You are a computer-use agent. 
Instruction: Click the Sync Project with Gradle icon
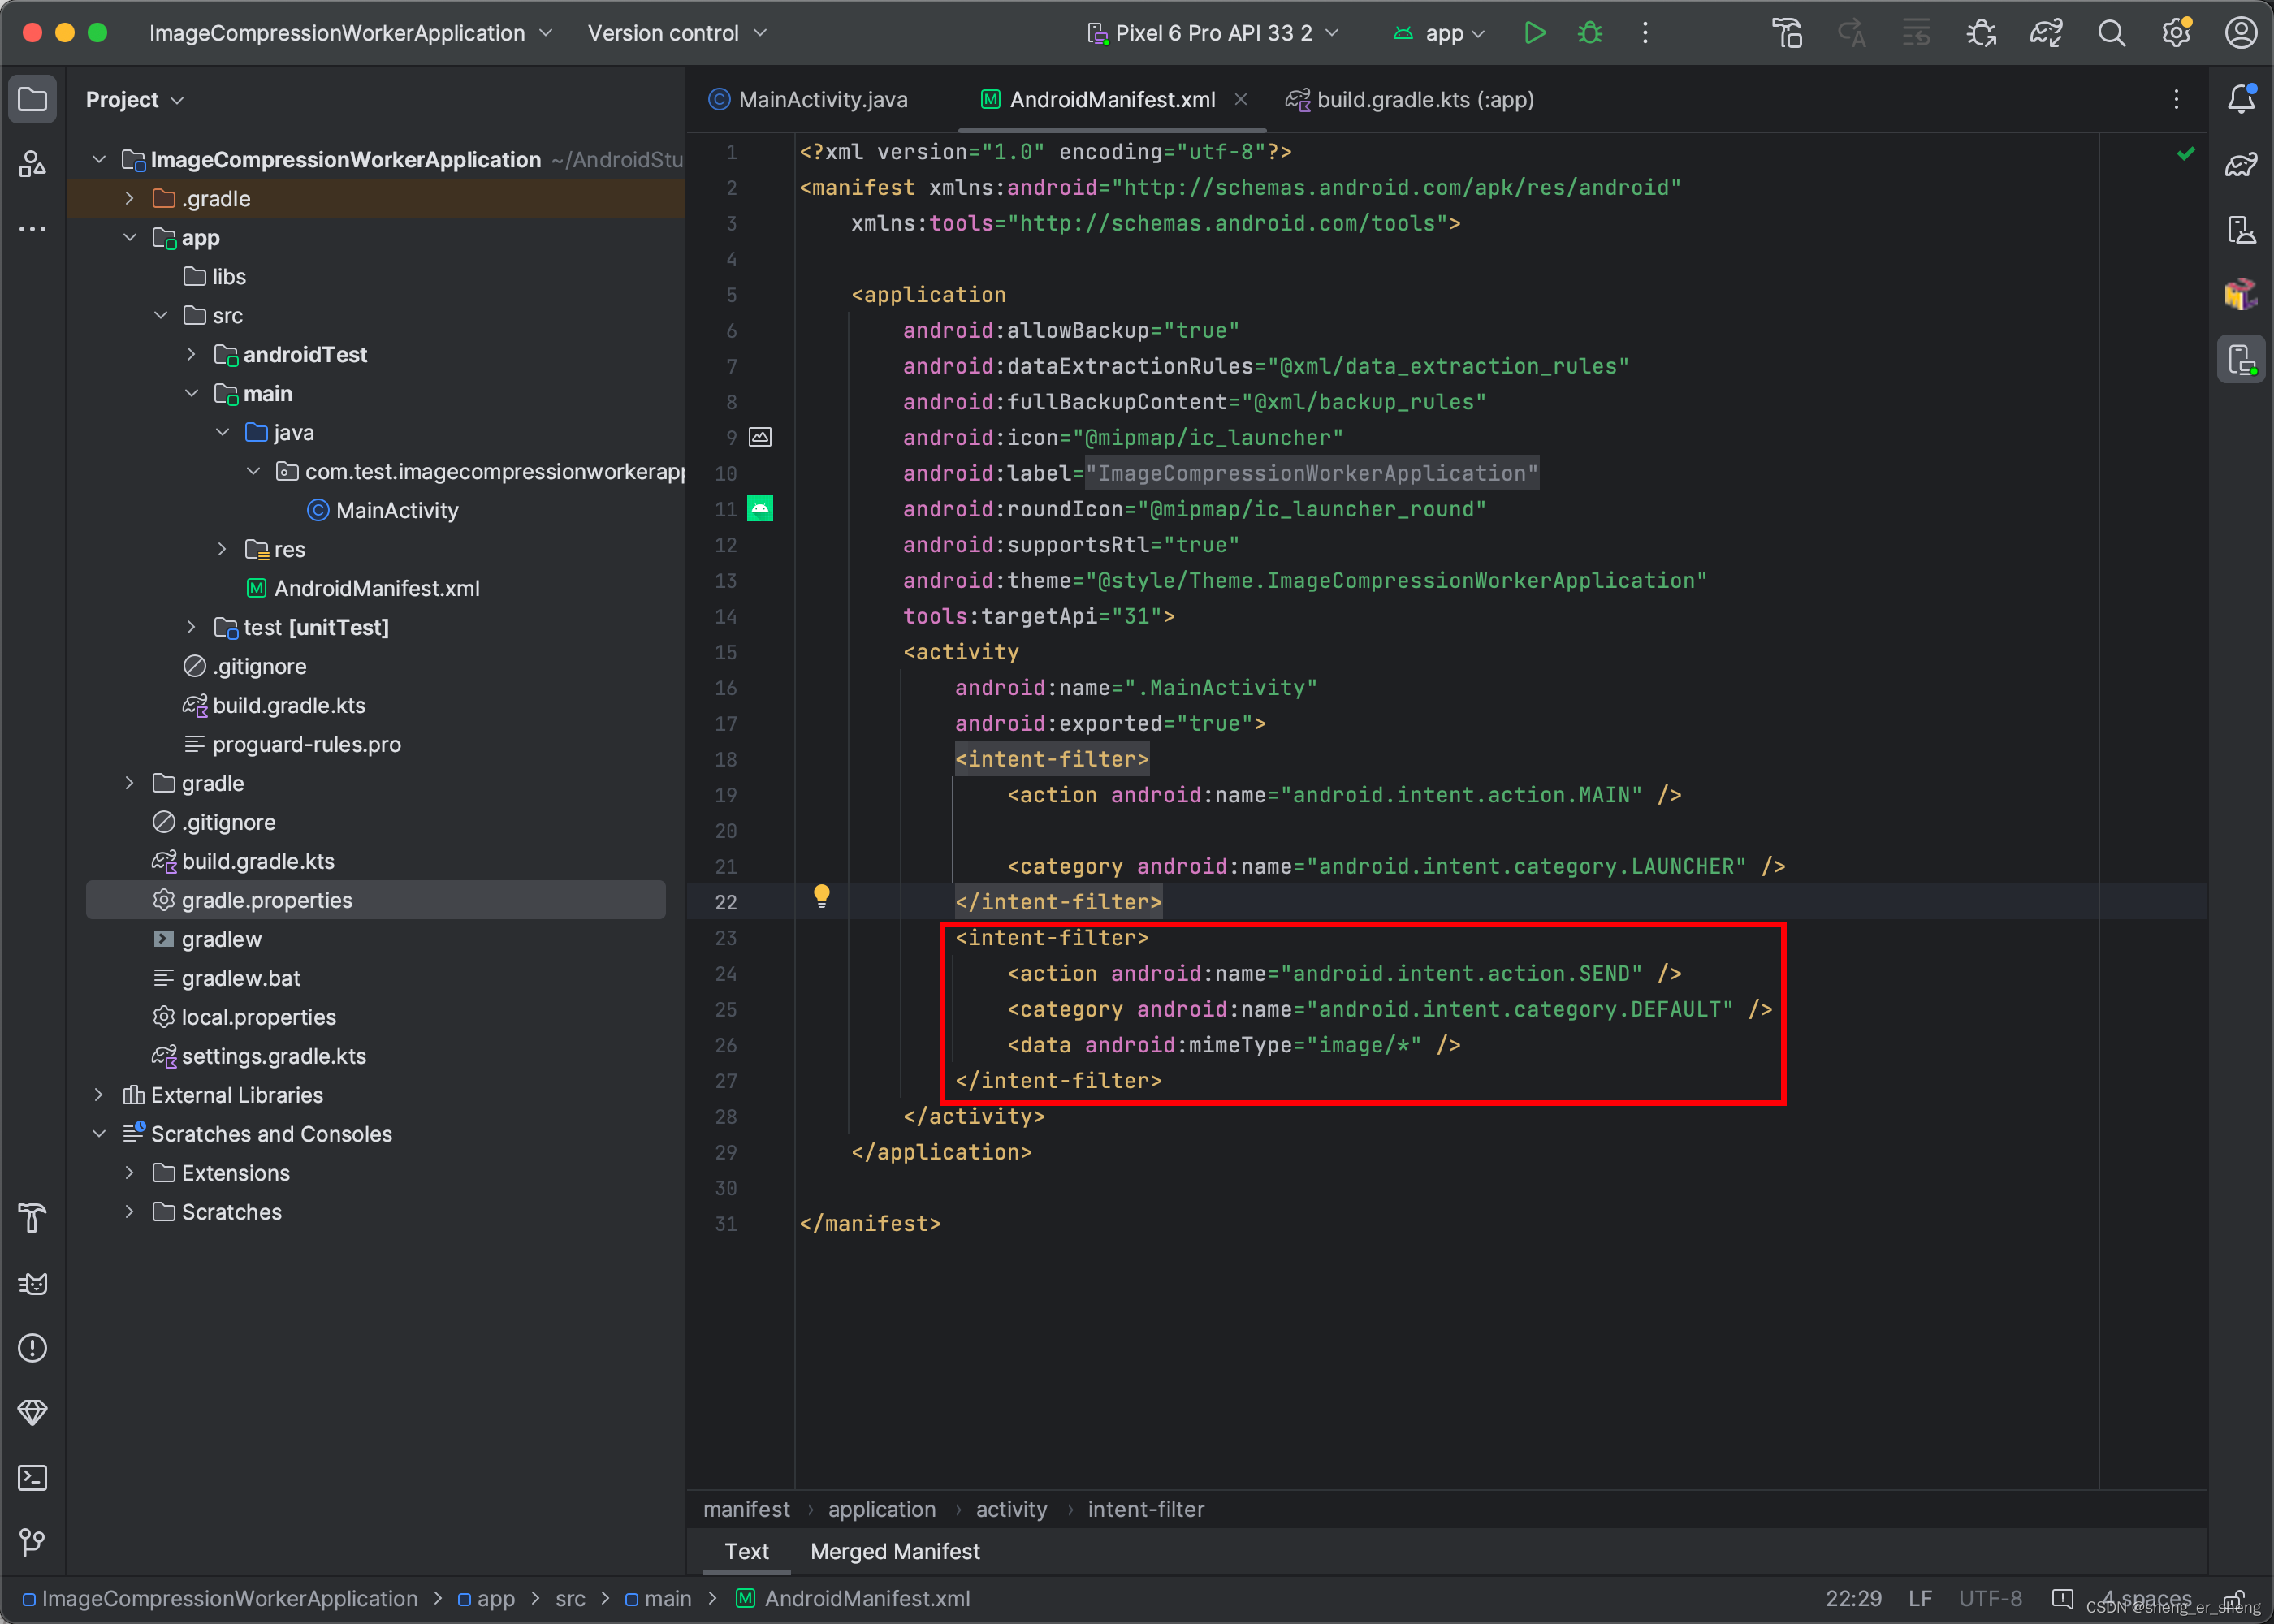tap(2046, 33)
